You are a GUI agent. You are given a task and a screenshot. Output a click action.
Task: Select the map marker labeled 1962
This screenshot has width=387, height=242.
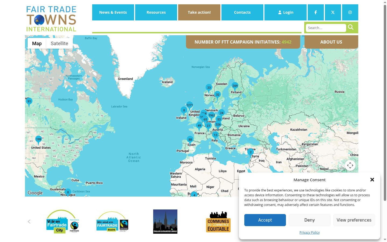pos(212,116)
